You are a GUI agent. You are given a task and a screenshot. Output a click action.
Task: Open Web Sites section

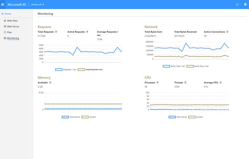[x=12, y=21]
